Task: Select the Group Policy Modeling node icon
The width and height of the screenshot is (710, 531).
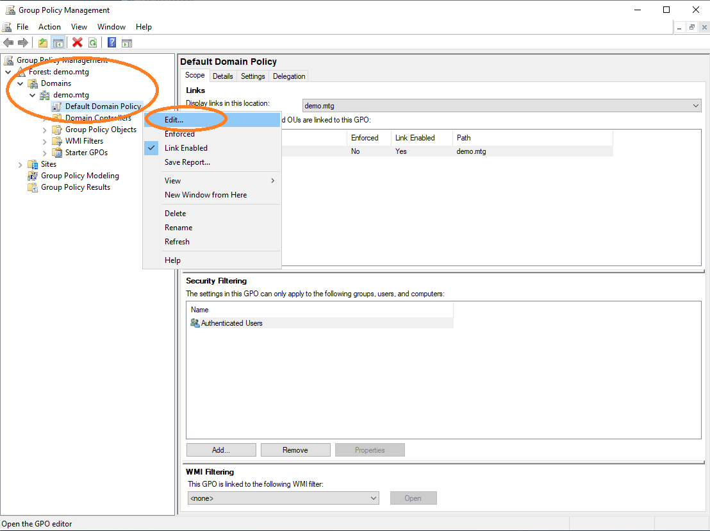Action: pos(33,176)
